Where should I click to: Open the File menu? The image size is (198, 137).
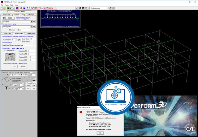coord(2,5)
